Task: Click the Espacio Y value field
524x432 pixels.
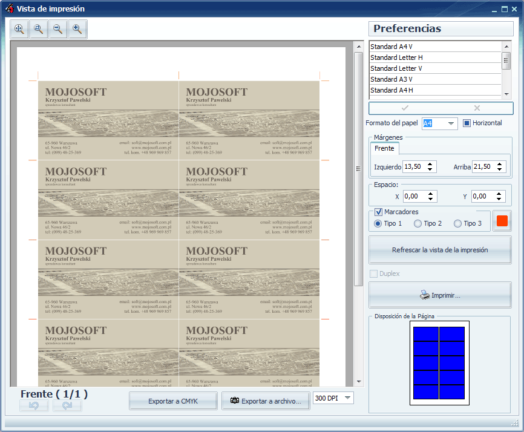Action: click(x=483, y=197)
